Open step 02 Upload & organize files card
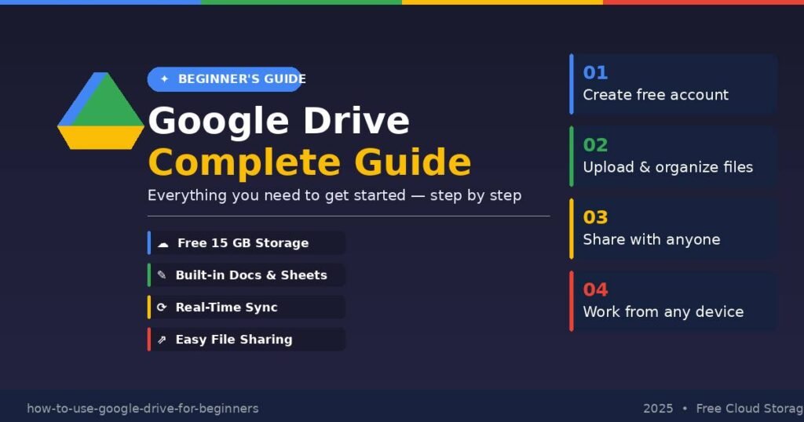This screenshot has width=804, height=422. click(674, 156)
